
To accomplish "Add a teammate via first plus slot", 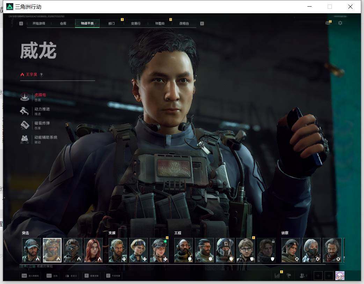I will (318, 276).
